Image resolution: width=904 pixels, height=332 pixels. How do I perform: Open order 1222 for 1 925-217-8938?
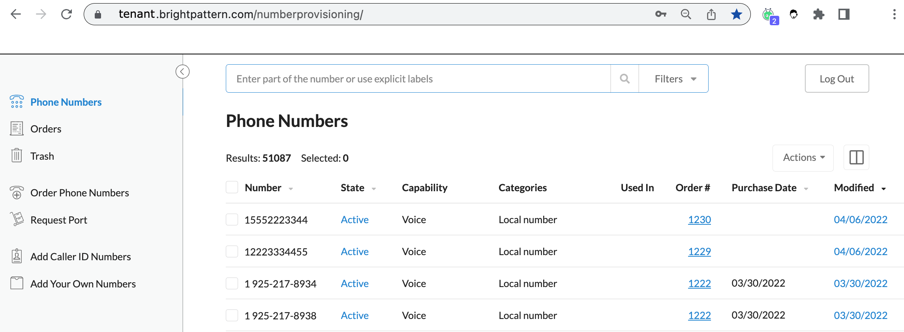[x=700, y=315]
